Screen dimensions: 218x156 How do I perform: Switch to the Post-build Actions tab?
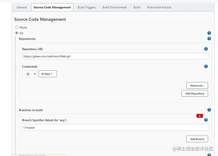[159, 7]
